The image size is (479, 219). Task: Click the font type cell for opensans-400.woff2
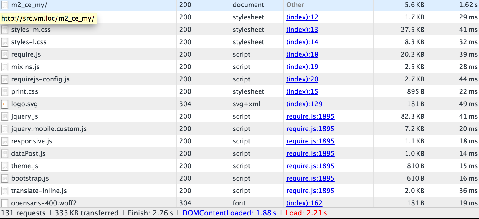coord(239,203)
